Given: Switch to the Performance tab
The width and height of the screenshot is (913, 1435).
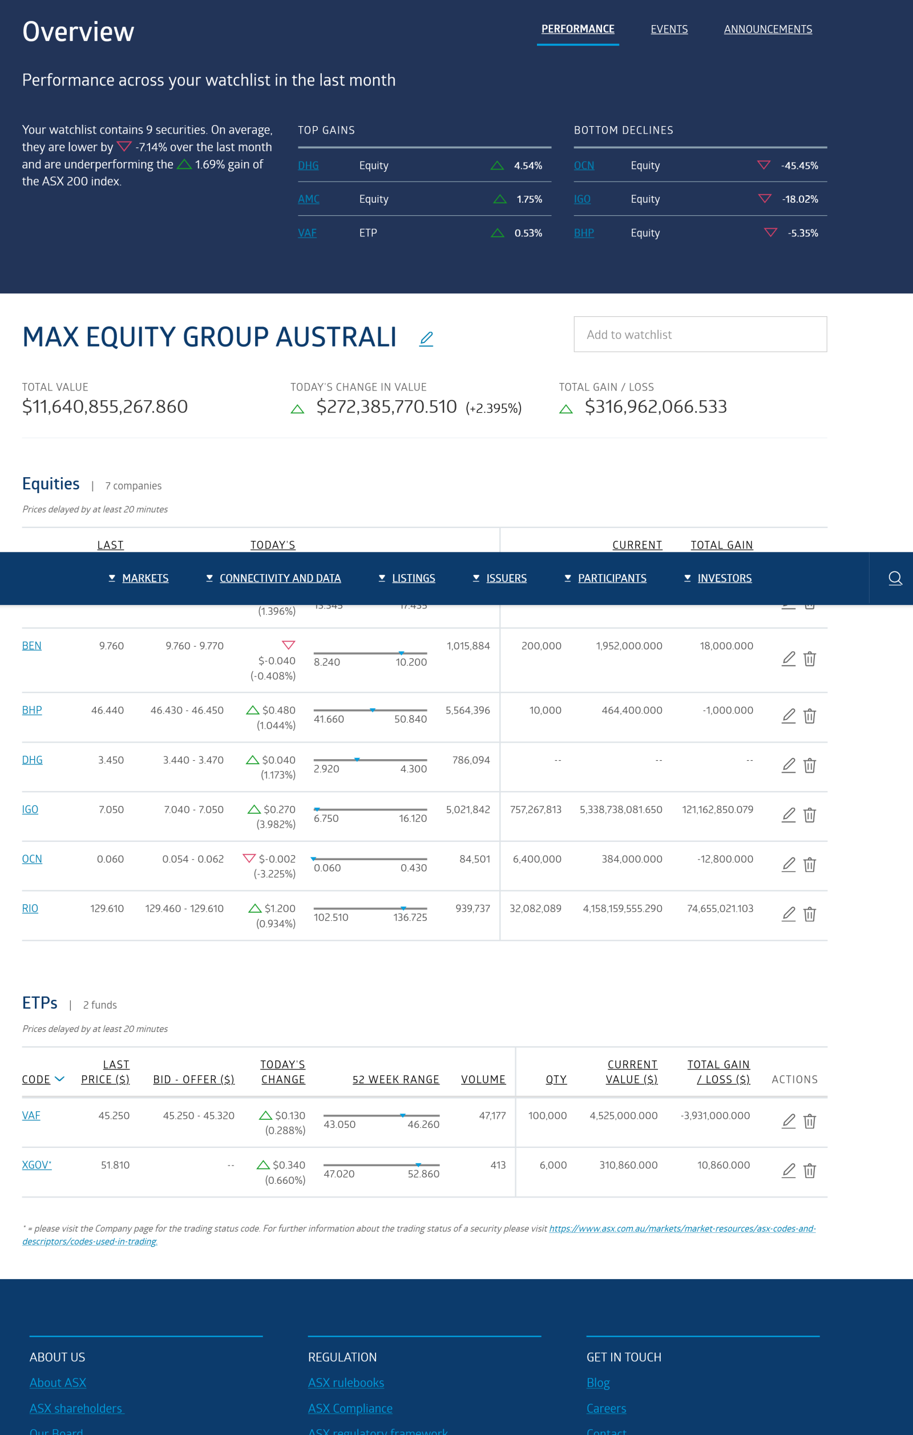Looking at the screenshot, I should 577,29.
